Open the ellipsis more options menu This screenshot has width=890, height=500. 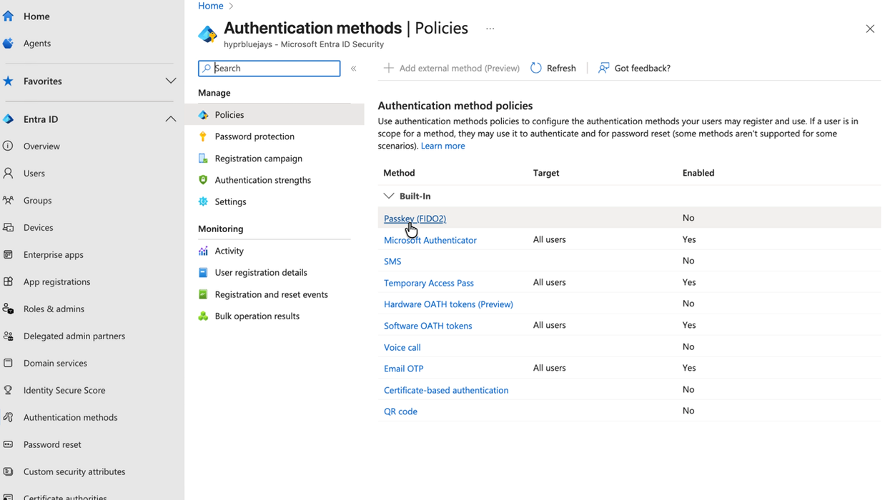(490, 29)
